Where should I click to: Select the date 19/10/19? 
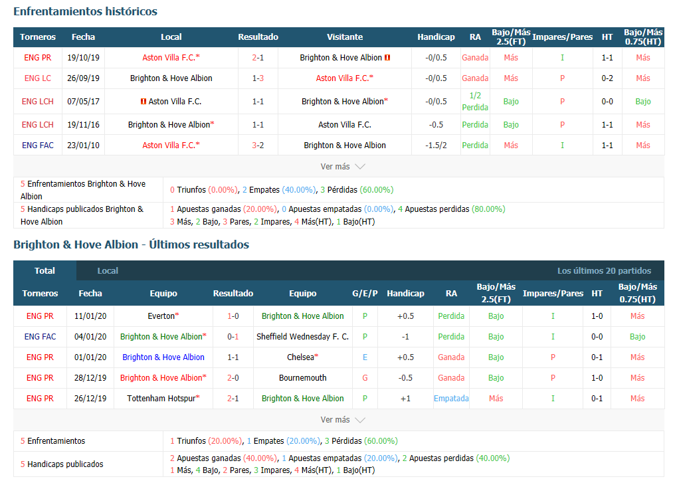83,58
